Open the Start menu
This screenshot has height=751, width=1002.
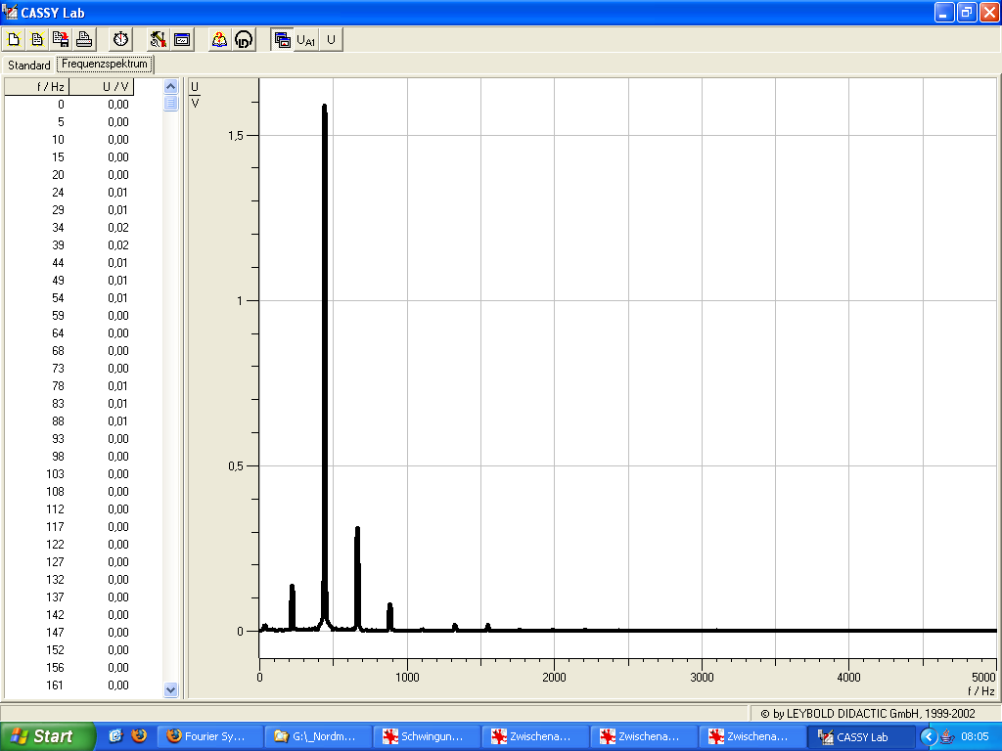coord(48,736)
